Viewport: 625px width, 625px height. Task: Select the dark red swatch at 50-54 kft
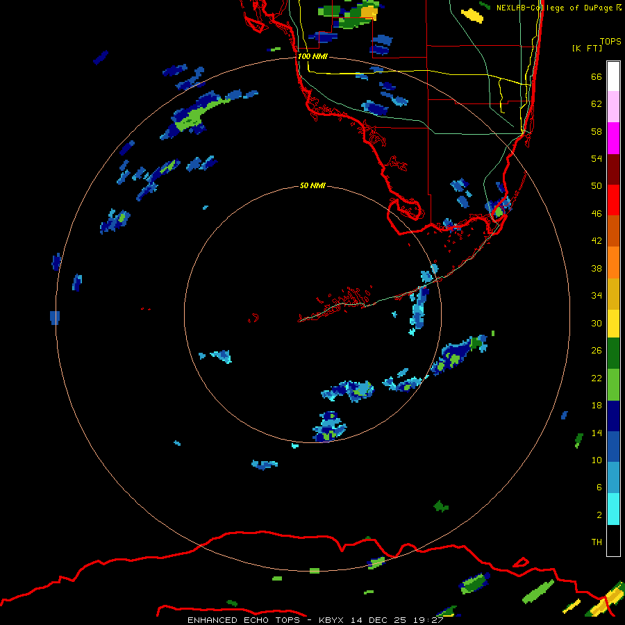pyautogui.click(x=613, y=169)
